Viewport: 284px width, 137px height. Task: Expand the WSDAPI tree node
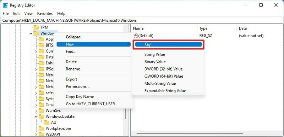36,135
